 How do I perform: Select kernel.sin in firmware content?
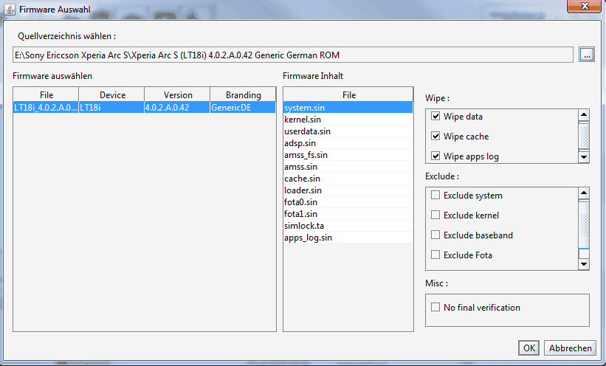pyautogui.click(x=348, y=120)
